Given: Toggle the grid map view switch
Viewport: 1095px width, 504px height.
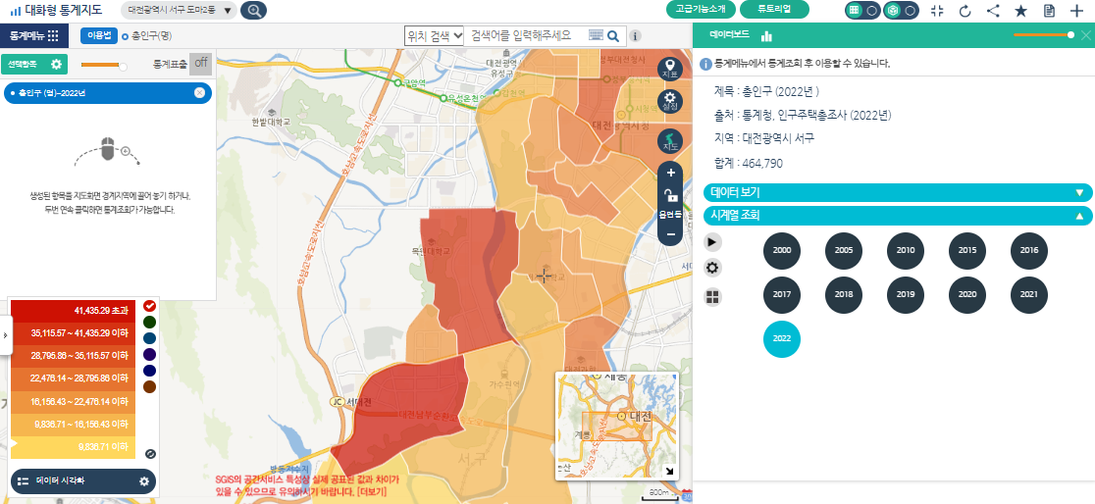Looking at the screenshot, I should pyautogui.click(x=862, y=10).
